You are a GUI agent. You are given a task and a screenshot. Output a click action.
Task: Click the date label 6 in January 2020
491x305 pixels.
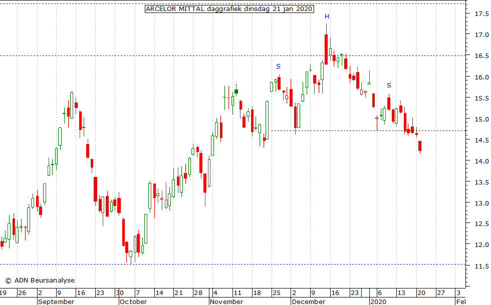pos(380,293)
